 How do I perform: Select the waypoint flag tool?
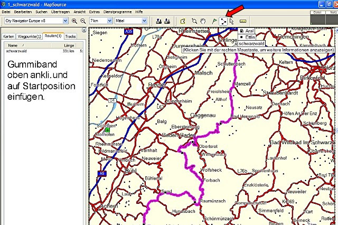click(214, 21)
